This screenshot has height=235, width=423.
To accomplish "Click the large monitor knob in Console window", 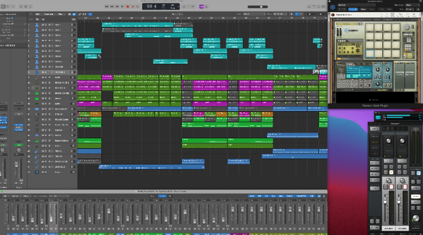I will point(416,219).
